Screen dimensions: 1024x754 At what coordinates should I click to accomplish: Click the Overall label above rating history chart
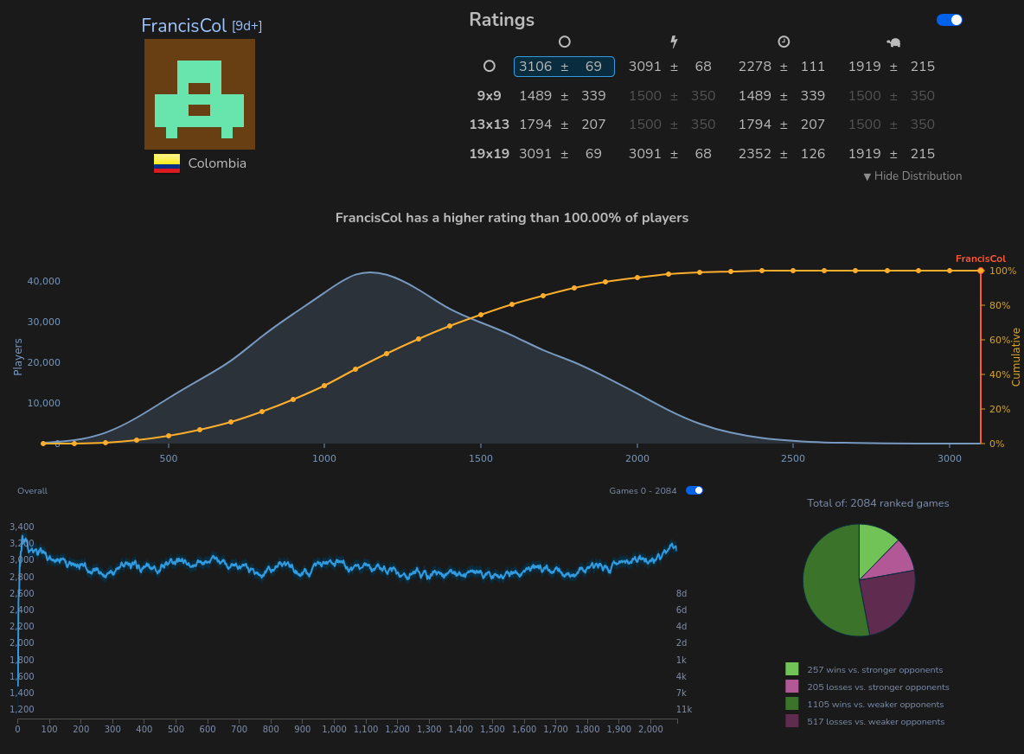(32, 491)
